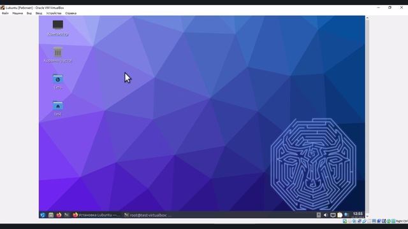Minimize the VirtualBox window

379,8
